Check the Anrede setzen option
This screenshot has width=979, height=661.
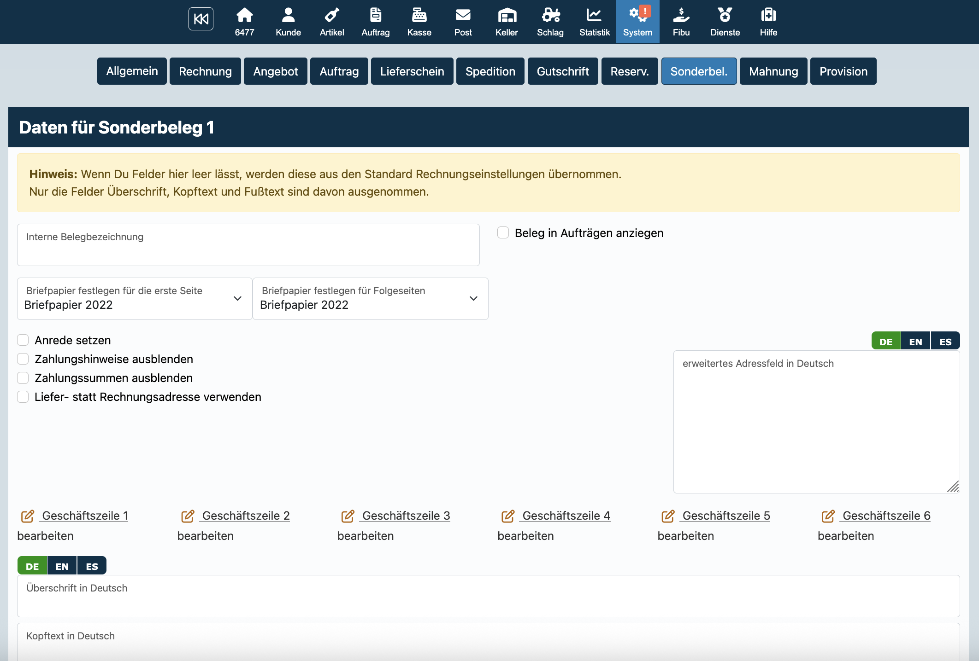(23, 340)
